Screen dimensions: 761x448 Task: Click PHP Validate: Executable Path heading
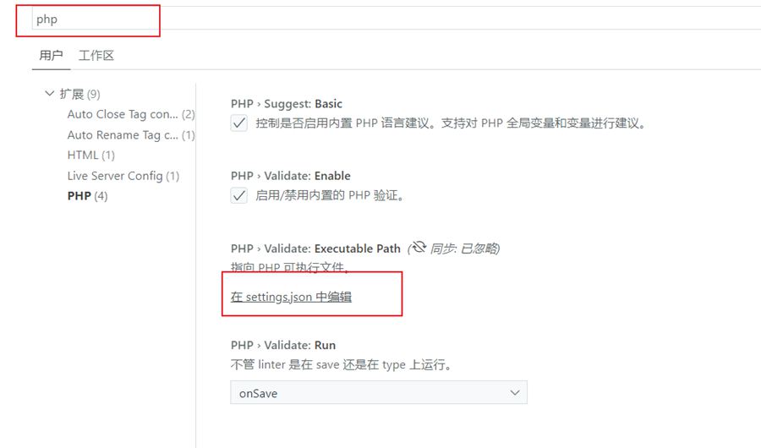point(315,249)
